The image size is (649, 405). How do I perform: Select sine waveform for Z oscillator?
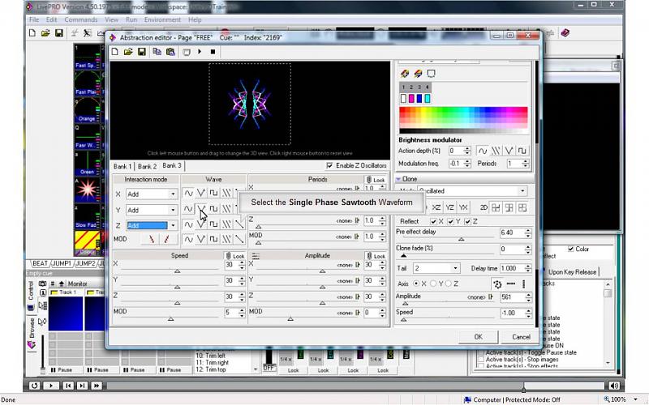[x=188, y=225]
